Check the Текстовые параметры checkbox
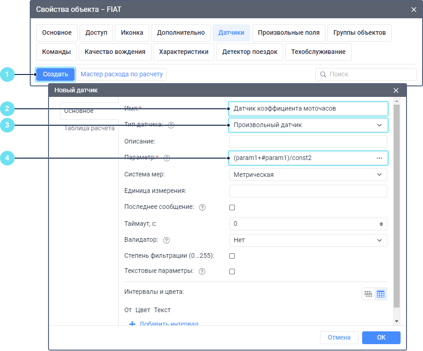This screenshot has height=351, width=423. pos(232,271)
